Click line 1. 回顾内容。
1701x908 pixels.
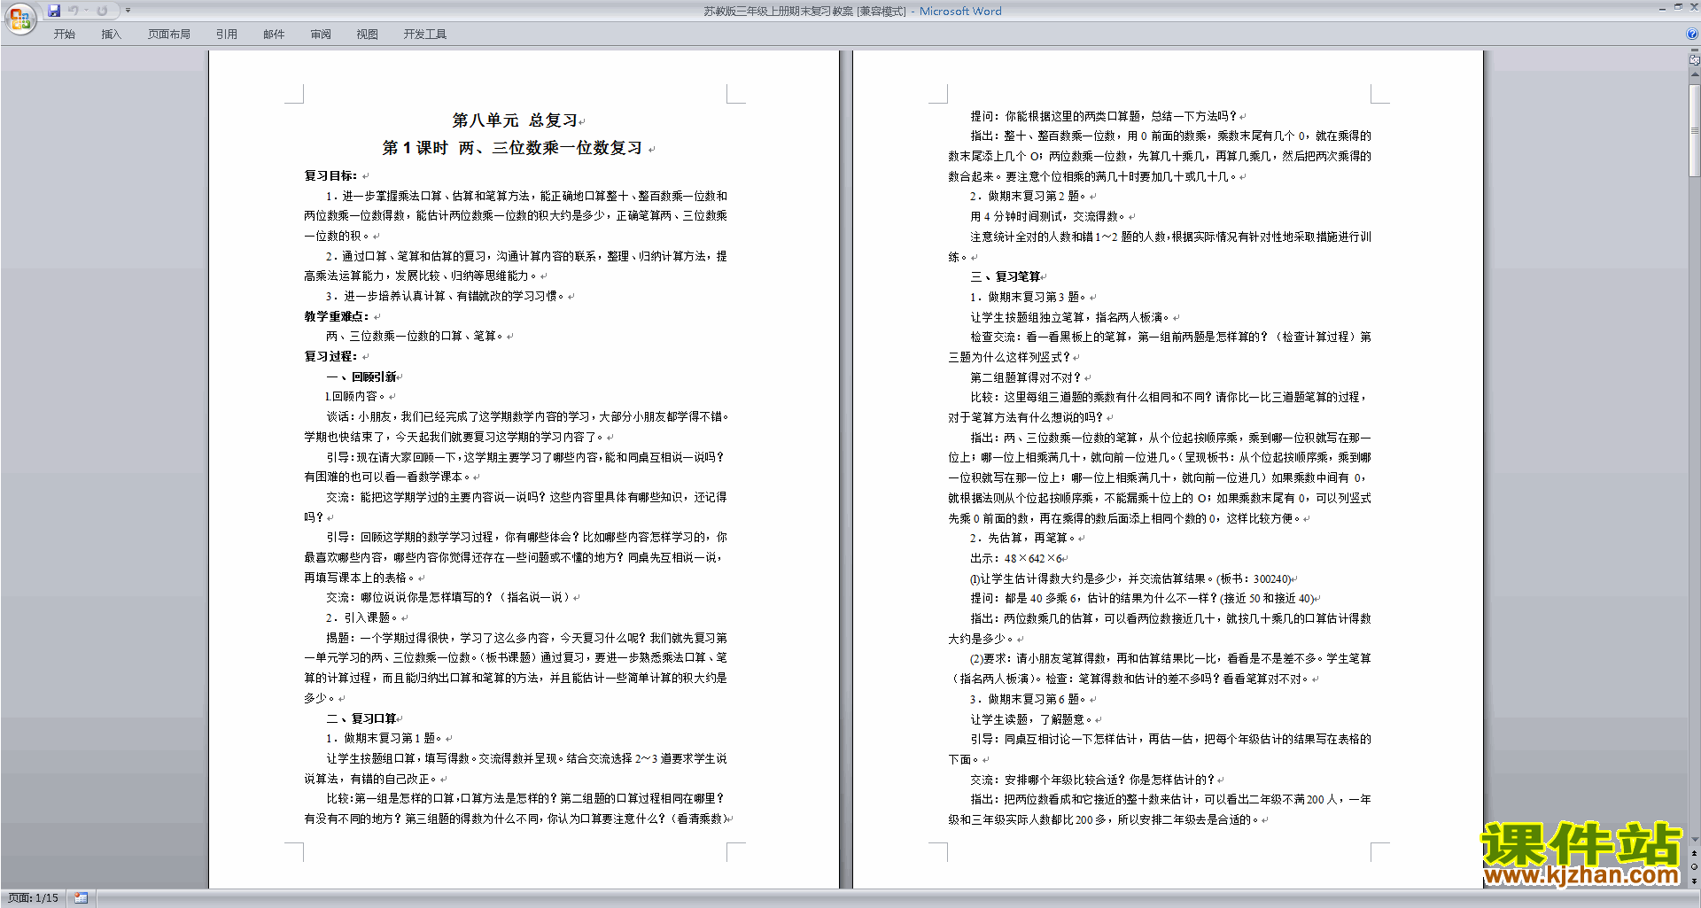click(354, 397)
